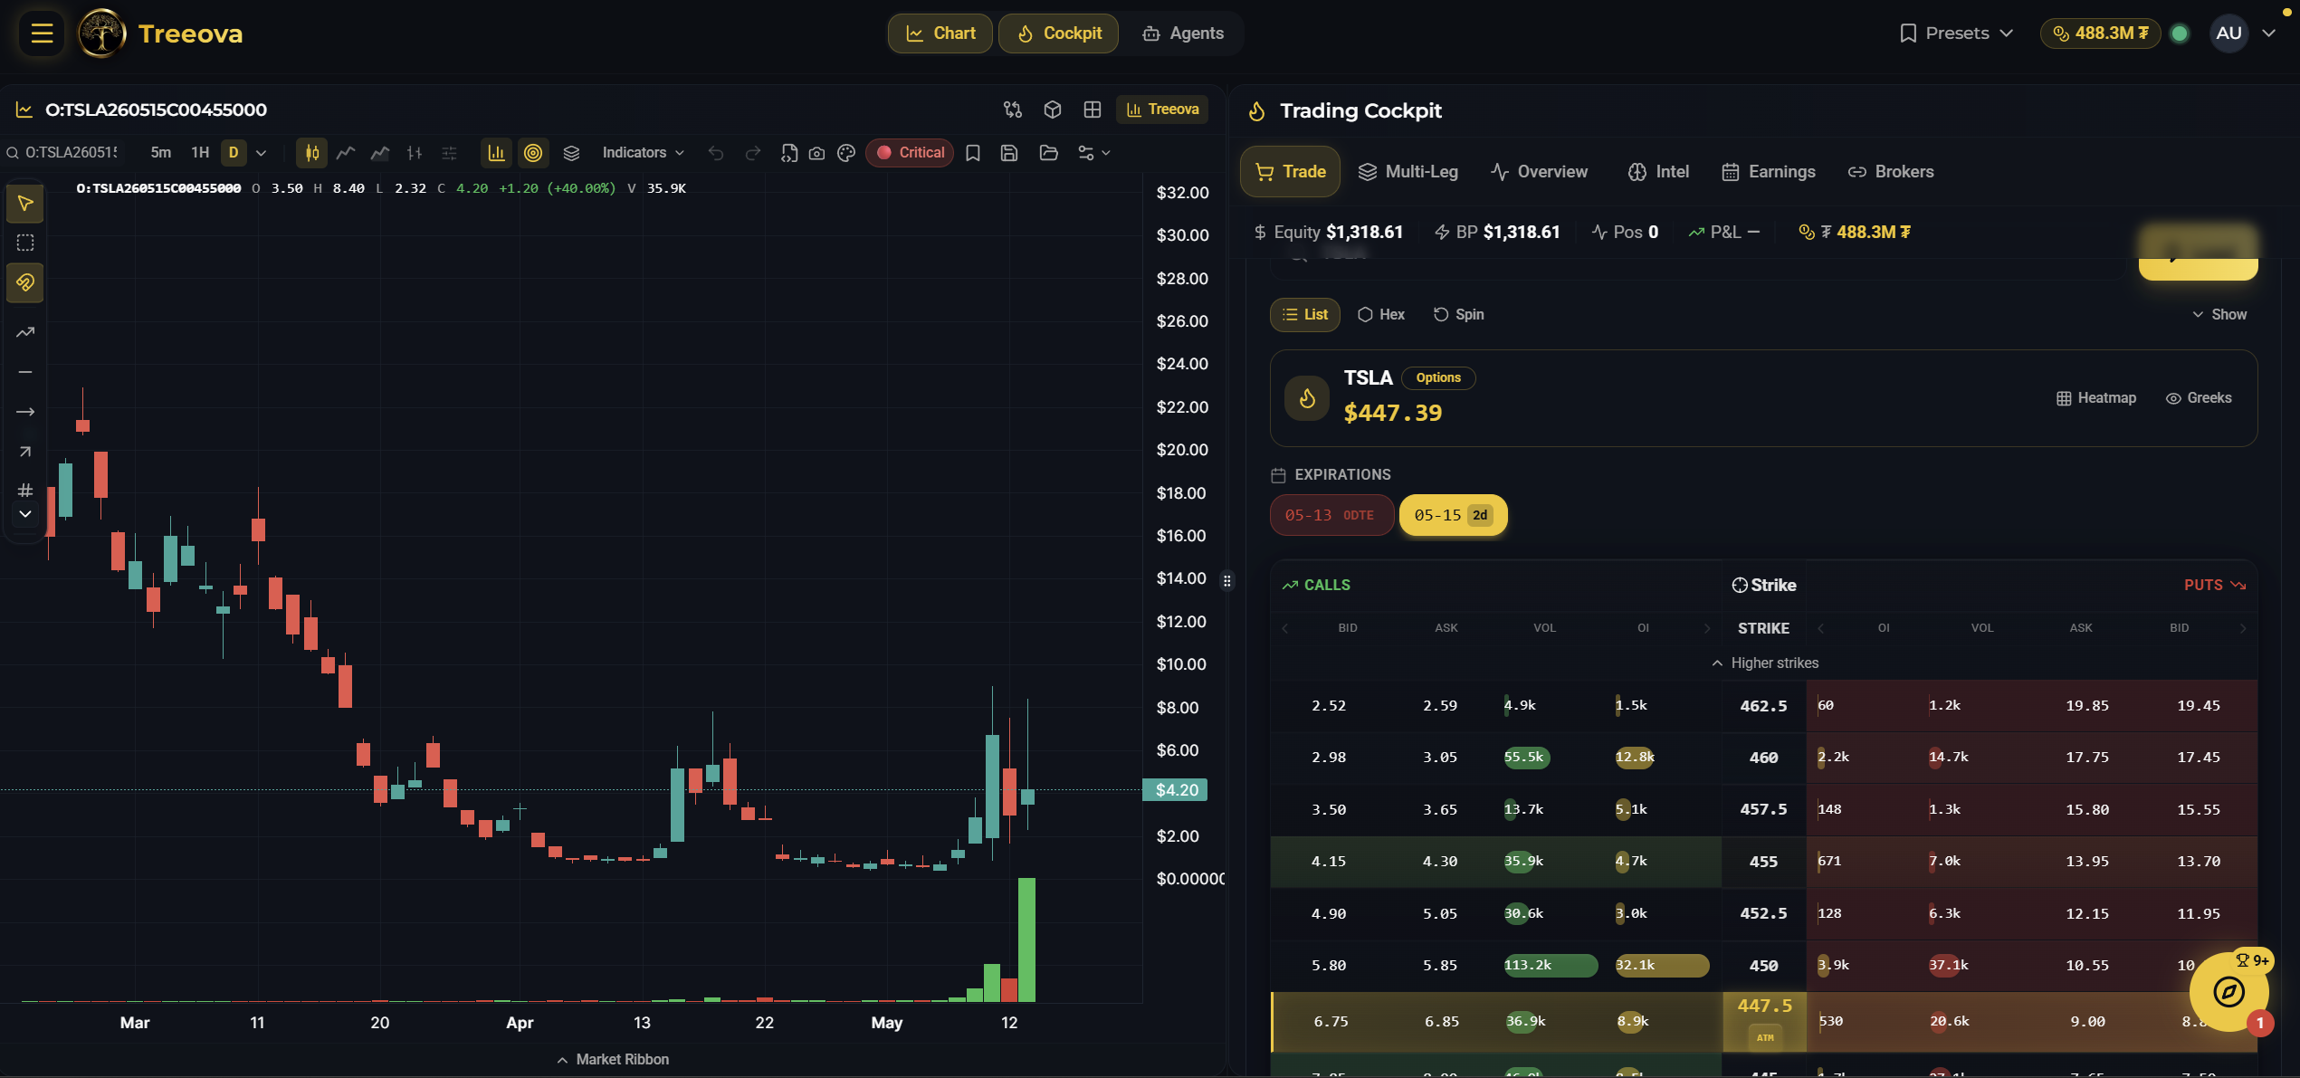Show the option Greeks
This screenshot has width=2300, height=1078.
2199,398
